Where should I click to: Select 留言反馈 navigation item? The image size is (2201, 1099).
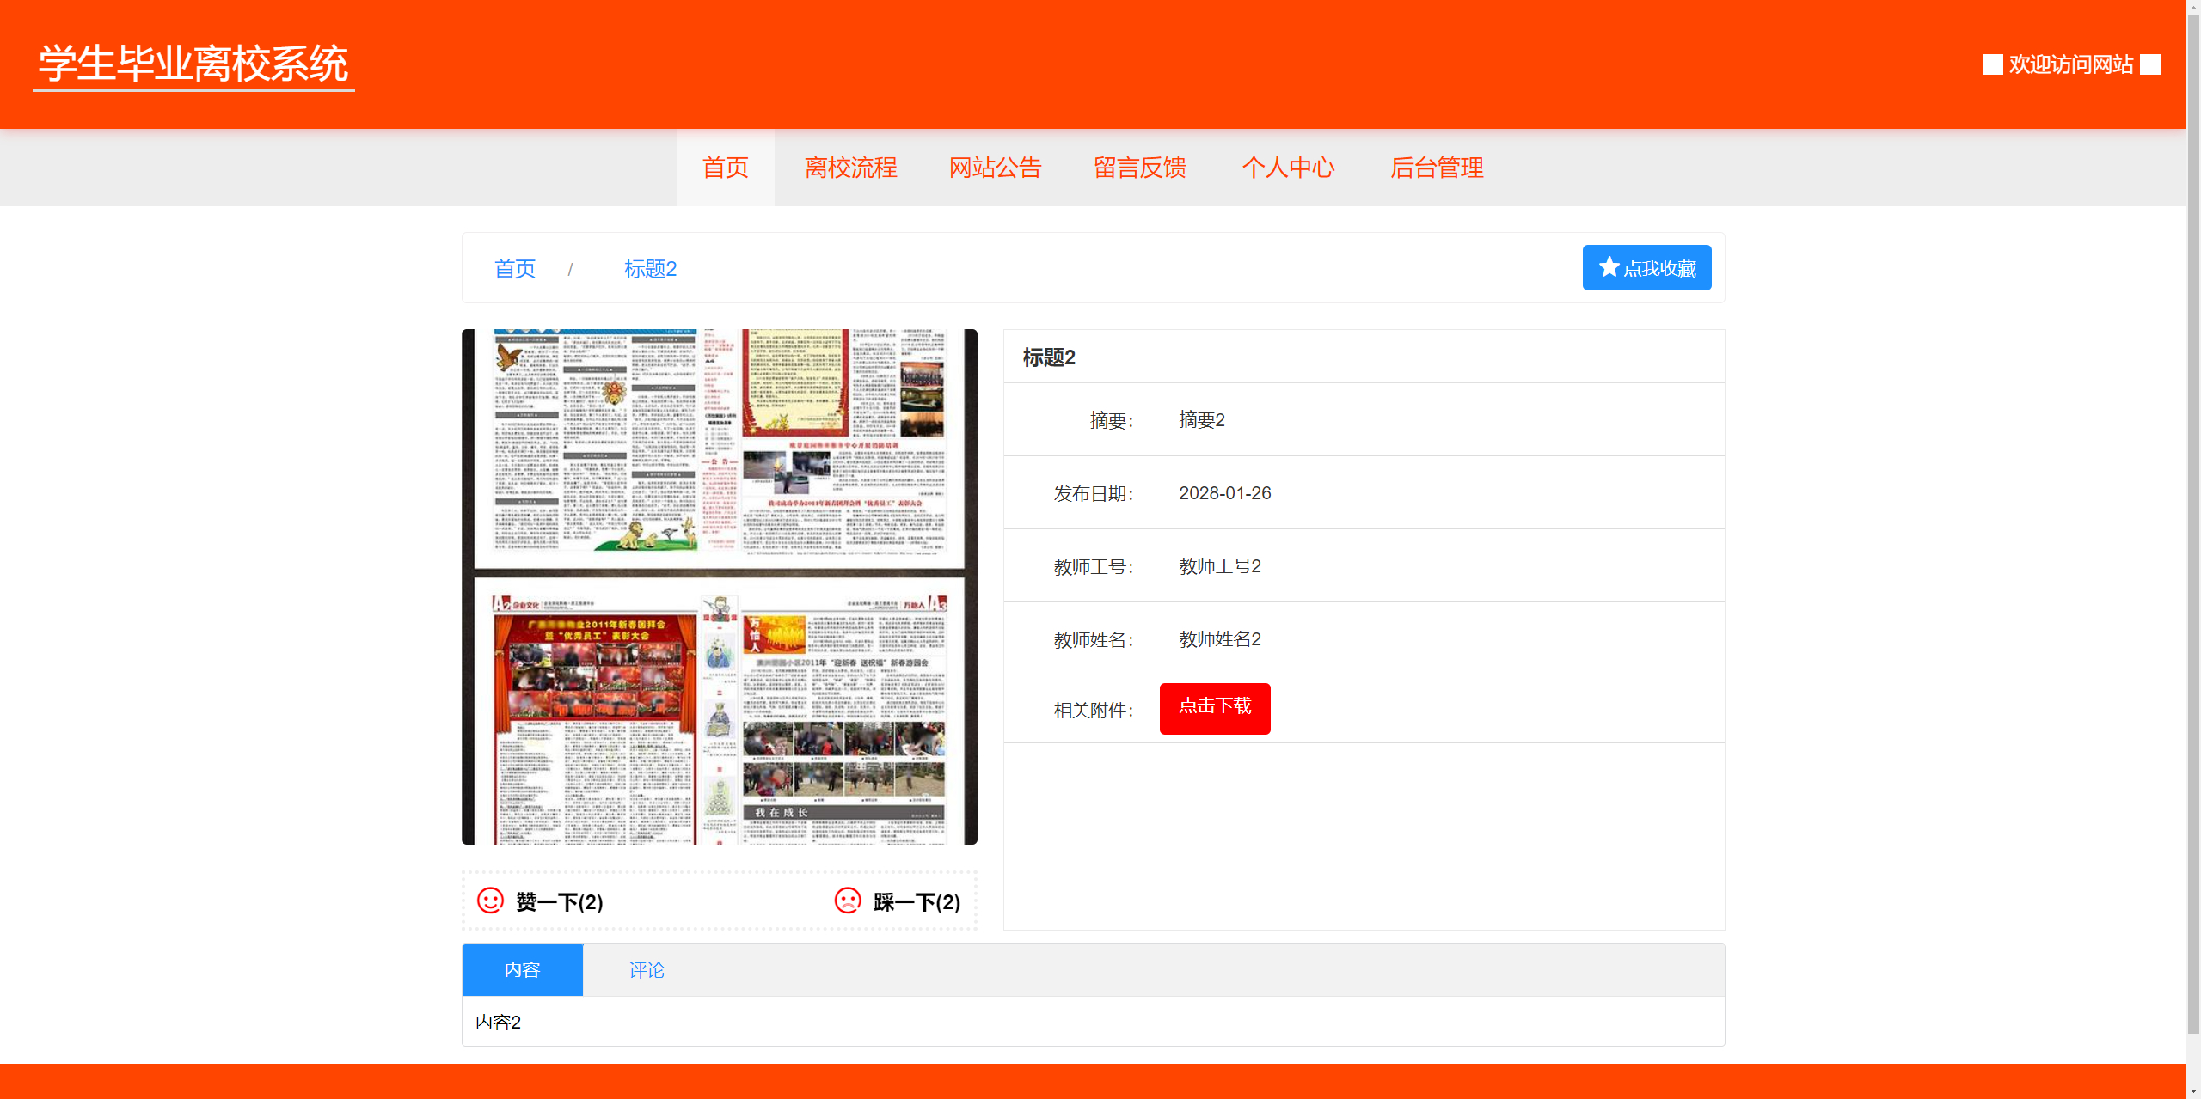point(1139,168)
